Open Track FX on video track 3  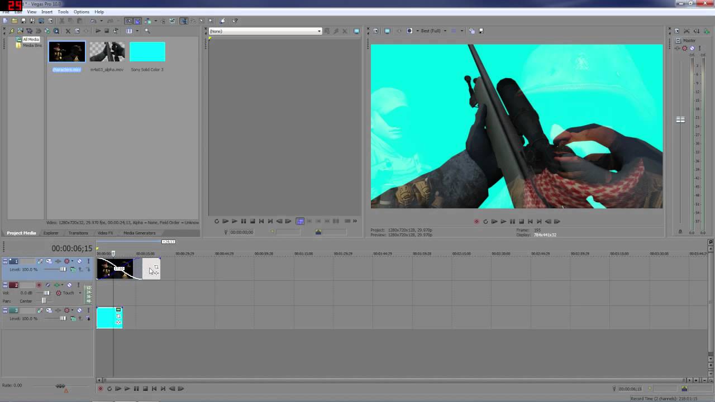pos(58,310)
